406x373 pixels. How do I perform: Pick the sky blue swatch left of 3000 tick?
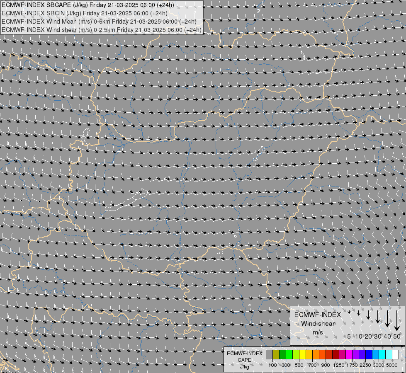(x=375, y=354)
